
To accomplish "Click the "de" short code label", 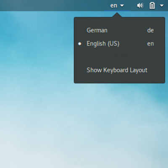I will (150, 30).
